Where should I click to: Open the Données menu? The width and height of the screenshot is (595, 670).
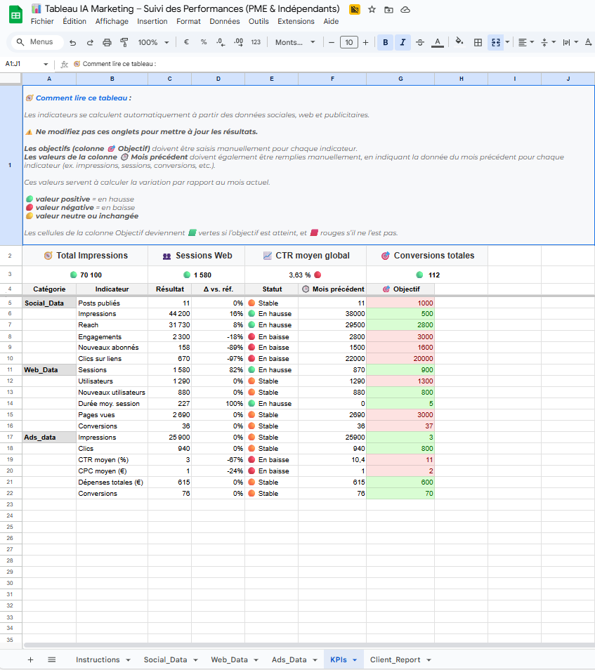225,21
